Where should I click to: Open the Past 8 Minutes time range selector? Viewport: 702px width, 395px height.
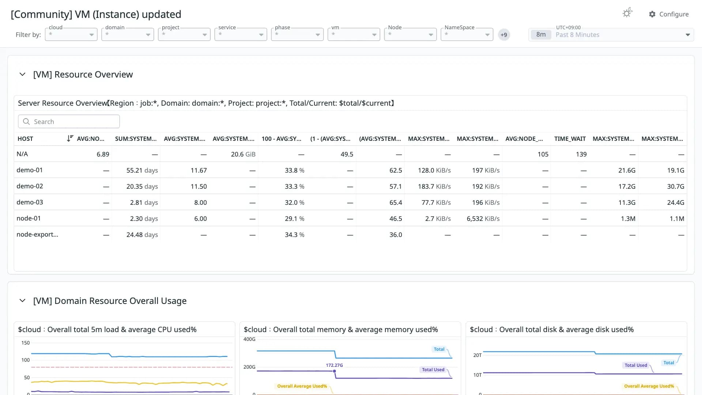click(611, 35)
